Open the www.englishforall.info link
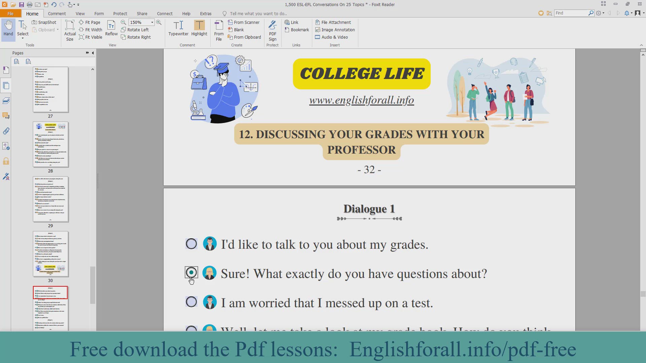 [x=361, y=100]
